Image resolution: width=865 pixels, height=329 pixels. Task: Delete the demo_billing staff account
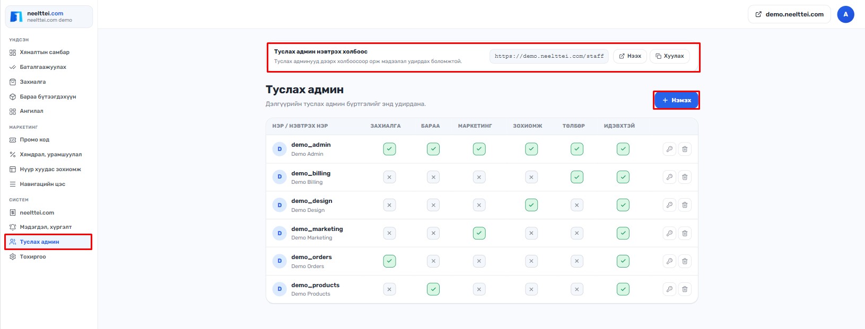point(685,177)
